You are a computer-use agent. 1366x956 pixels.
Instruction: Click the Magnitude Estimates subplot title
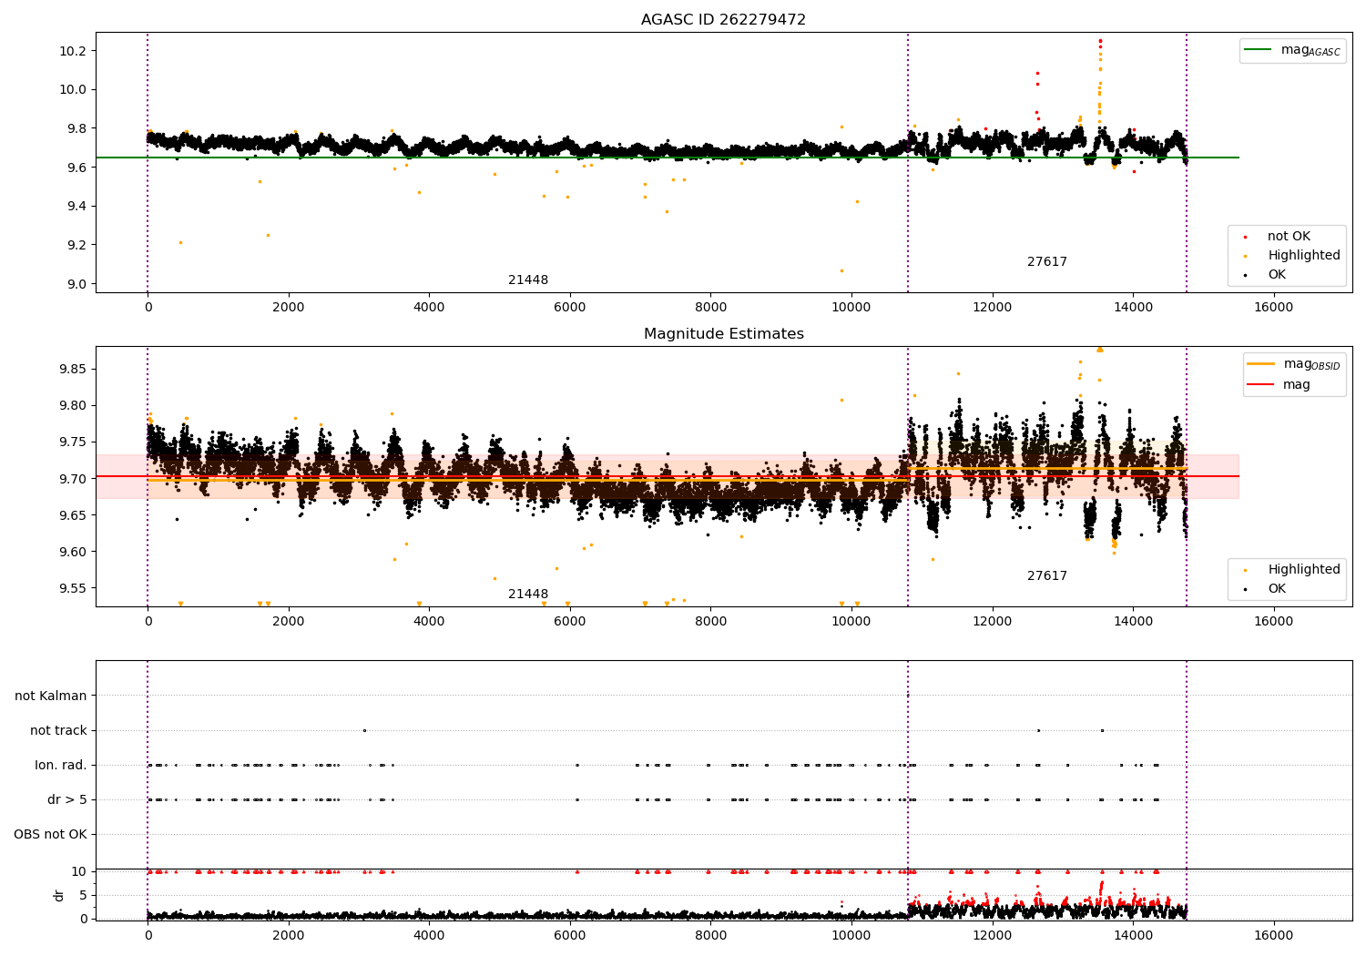tap(723, 334)
